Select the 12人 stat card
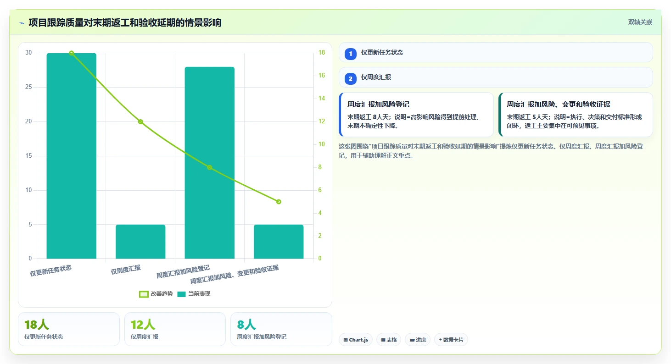This screenshot has width=671, height=364. pyautogui.click(x=175, y=329)
